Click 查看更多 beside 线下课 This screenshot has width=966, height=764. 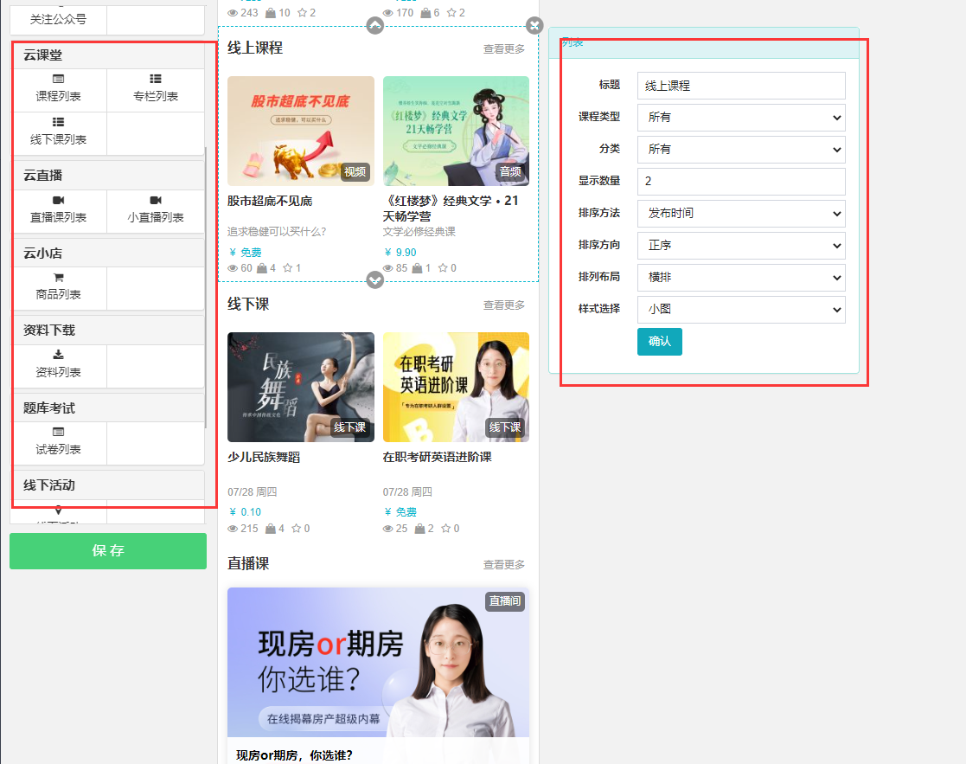(504, 305)
